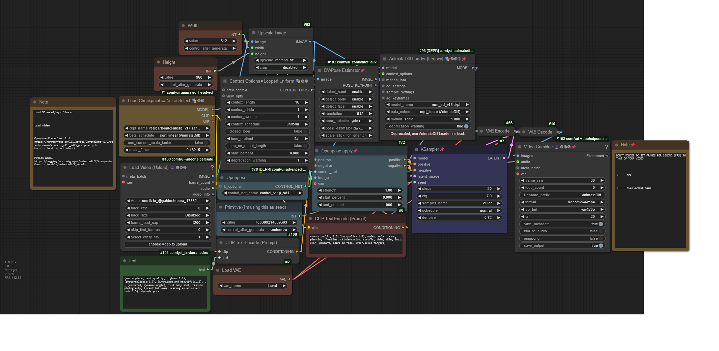
Task: Click the Upscale Image node collapse square
Action: (254, 33)
